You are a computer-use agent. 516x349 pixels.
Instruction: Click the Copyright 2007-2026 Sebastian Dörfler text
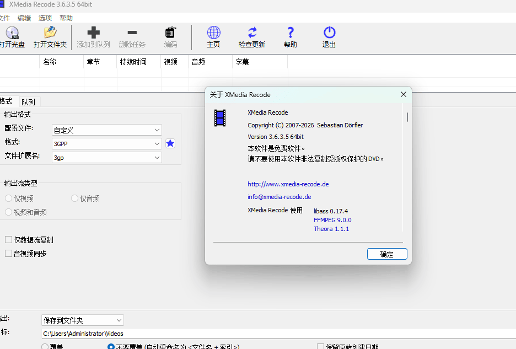click(x=305, y=125)
